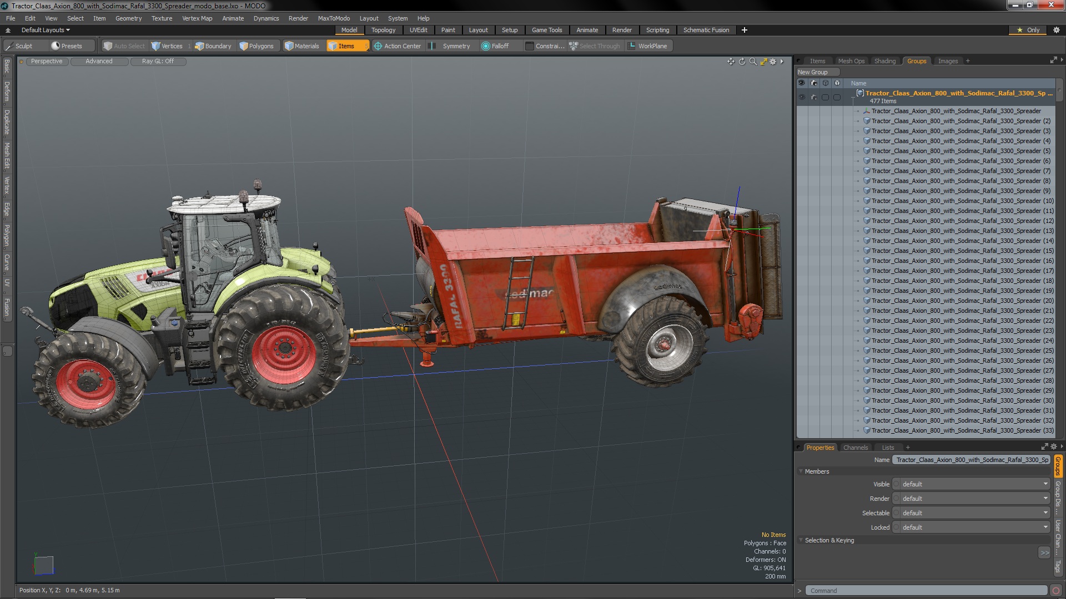Click the viewport rotate icon
This screenshot has width=1066, height=599.
coord(742,62)
